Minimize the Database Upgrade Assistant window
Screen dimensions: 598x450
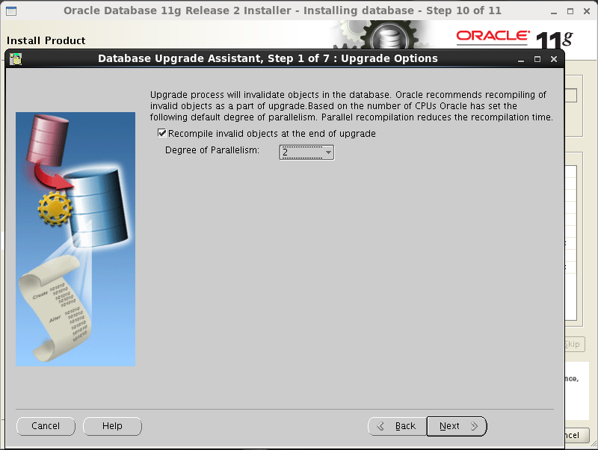521,59
